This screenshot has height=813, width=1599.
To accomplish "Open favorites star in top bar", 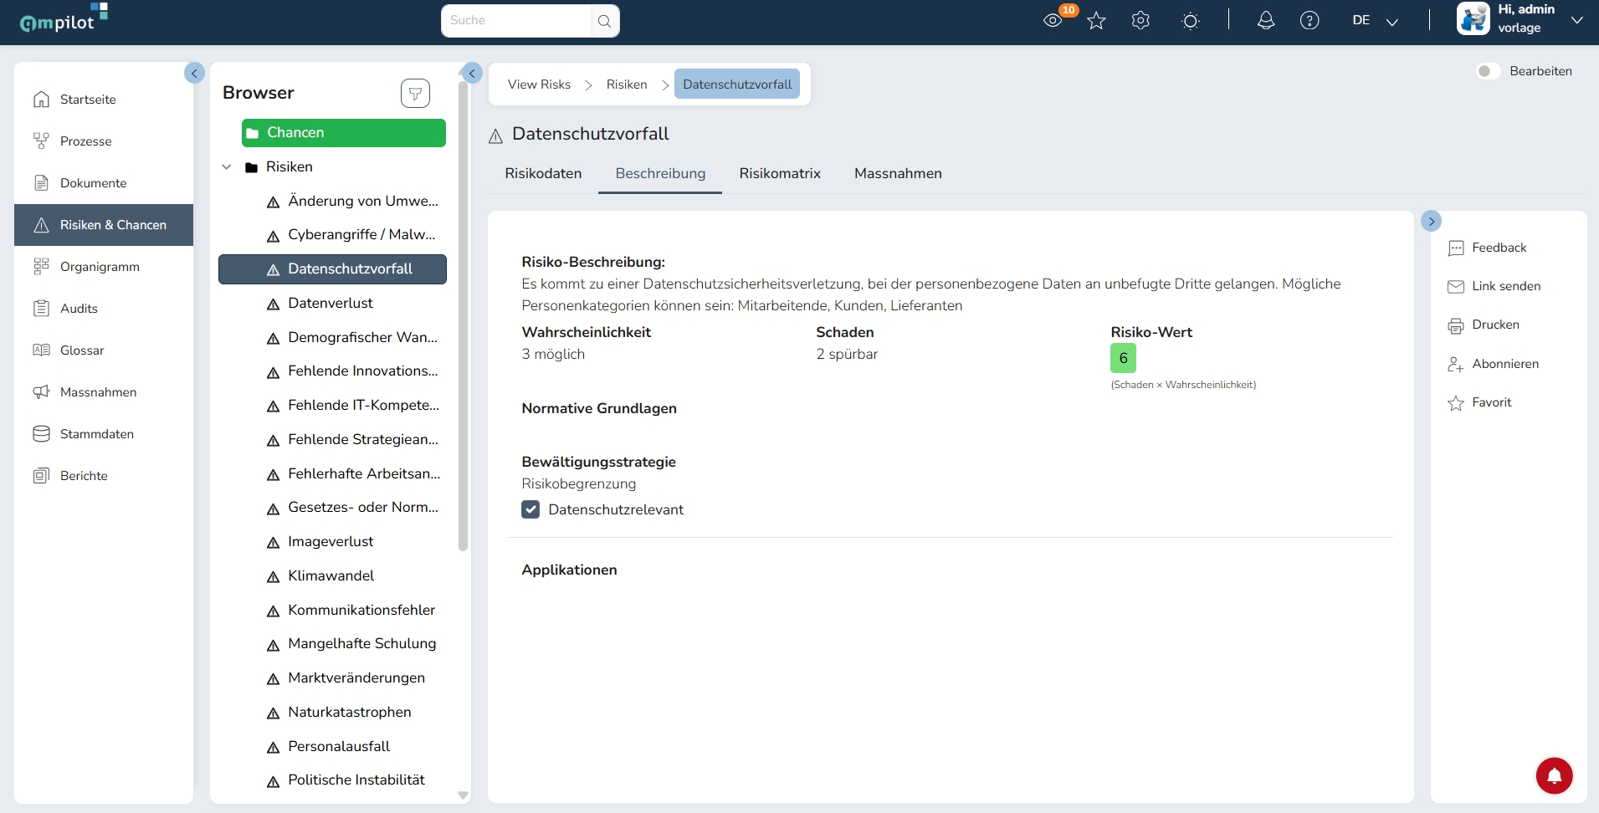I will (x=1096, y=21).
